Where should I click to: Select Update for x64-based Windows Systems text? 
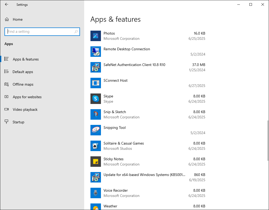coord(144,175)
